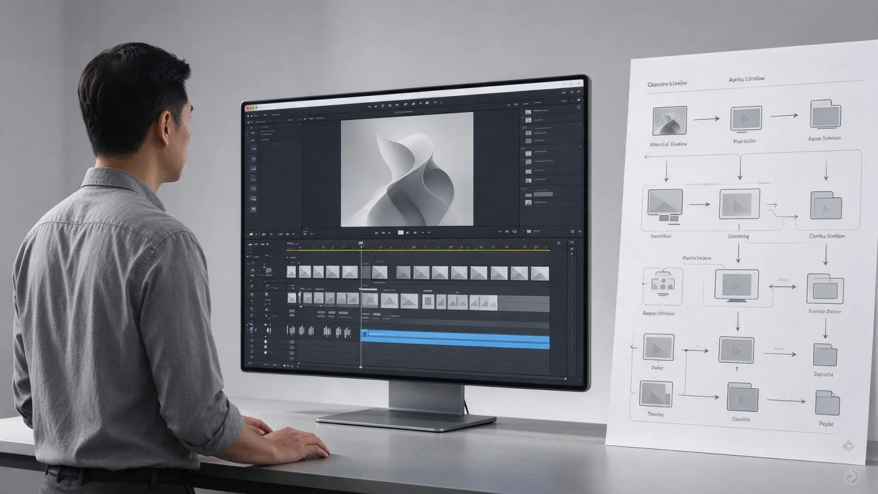The height and width of the screenshot is (494, 878).
Task: Select the highlighted light-gray item in the right panel
Action: (543, 194)
